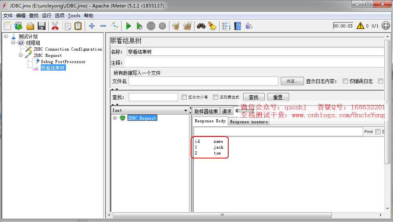The width and height of the screenshot is (393, 222).
Task: Open the Function Helper list icon
Action: click(x=226, y=26)
